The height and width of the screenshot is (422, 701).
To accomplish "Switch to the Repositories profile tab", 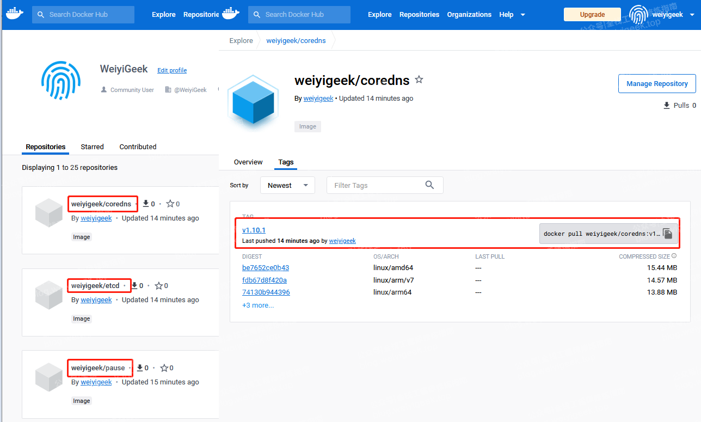I will click(46, 146).
